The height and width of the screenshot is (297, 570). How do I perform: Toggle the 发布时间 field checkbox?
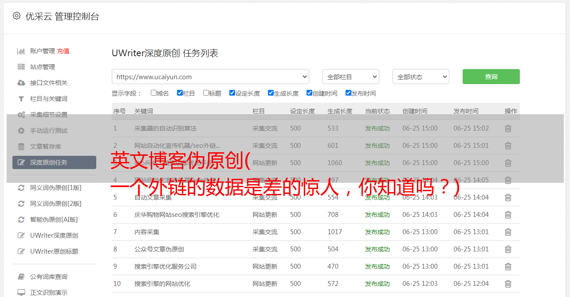coord(348,93)
